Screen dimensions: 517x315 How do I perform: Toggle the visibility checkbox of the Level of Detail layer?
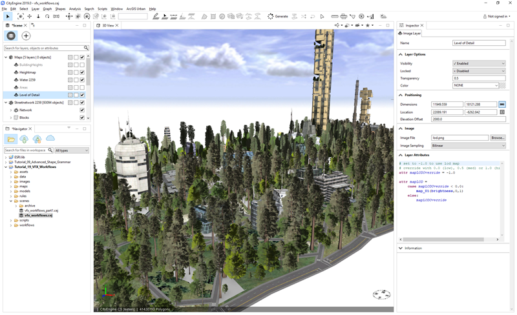coord(82,95)
